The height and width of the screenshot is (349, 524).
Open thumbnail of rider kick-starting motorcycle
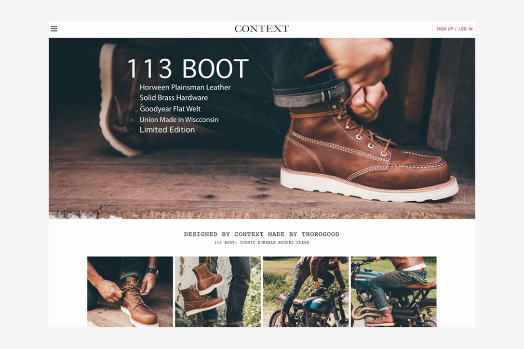(306, 292)
